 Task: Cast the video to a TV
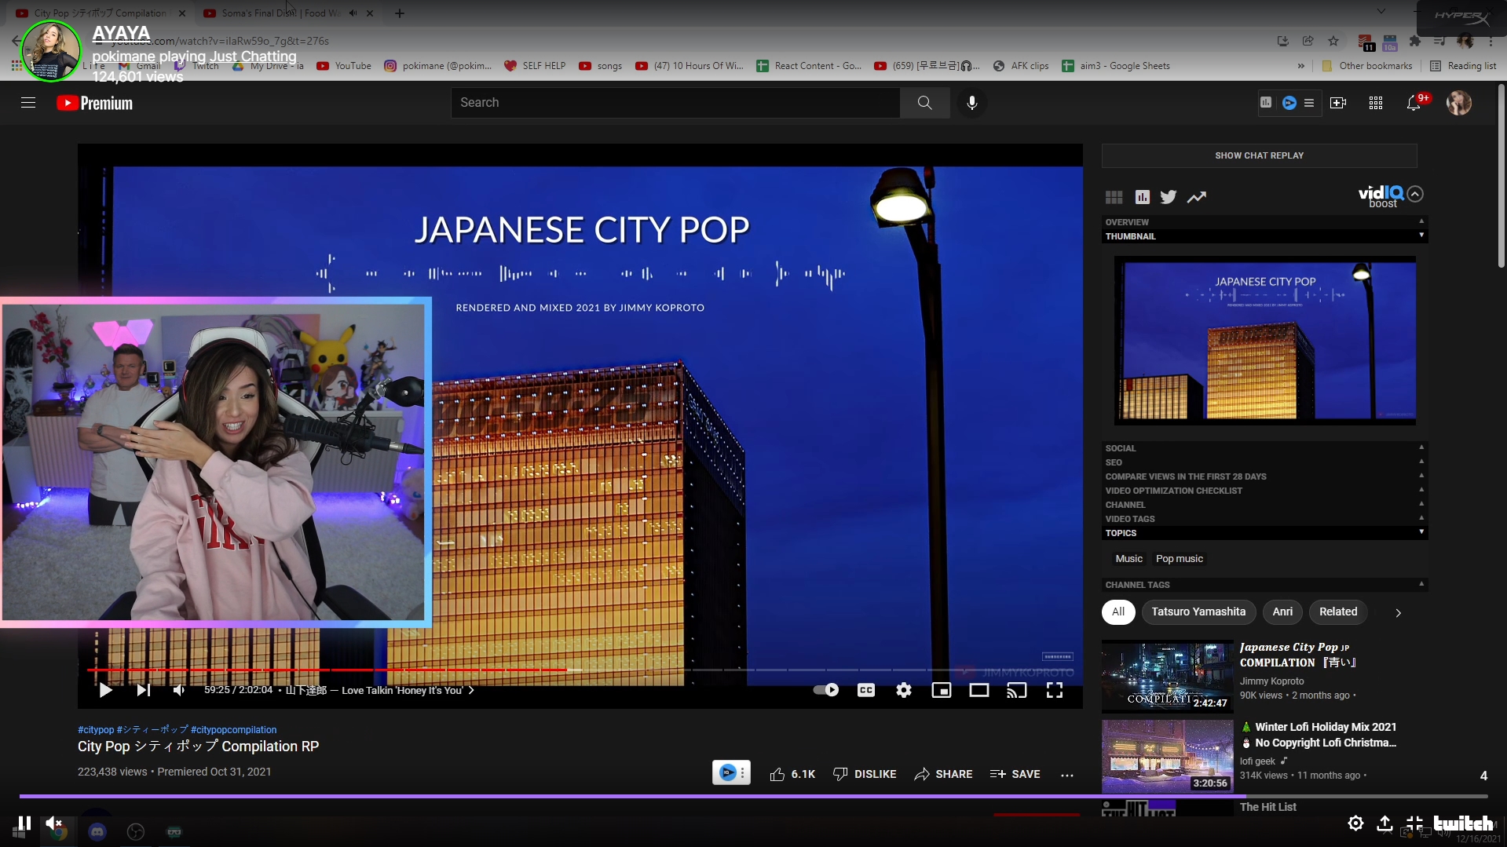tap(1016, 690)
